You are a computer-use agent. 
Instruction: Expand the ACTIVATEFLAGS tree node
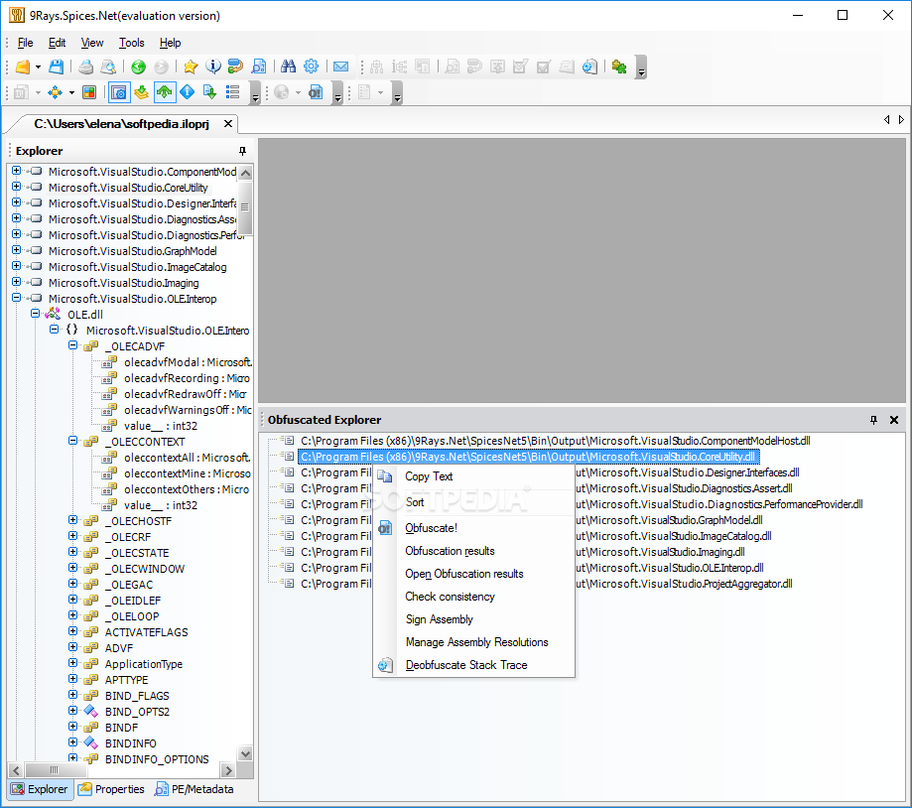pos(72,631)
